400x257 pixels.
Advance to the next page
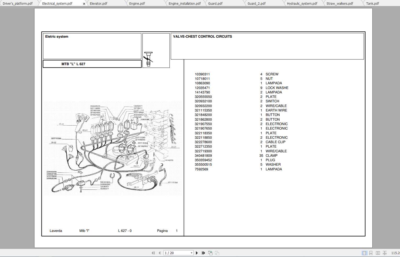(x=197, y=253)
